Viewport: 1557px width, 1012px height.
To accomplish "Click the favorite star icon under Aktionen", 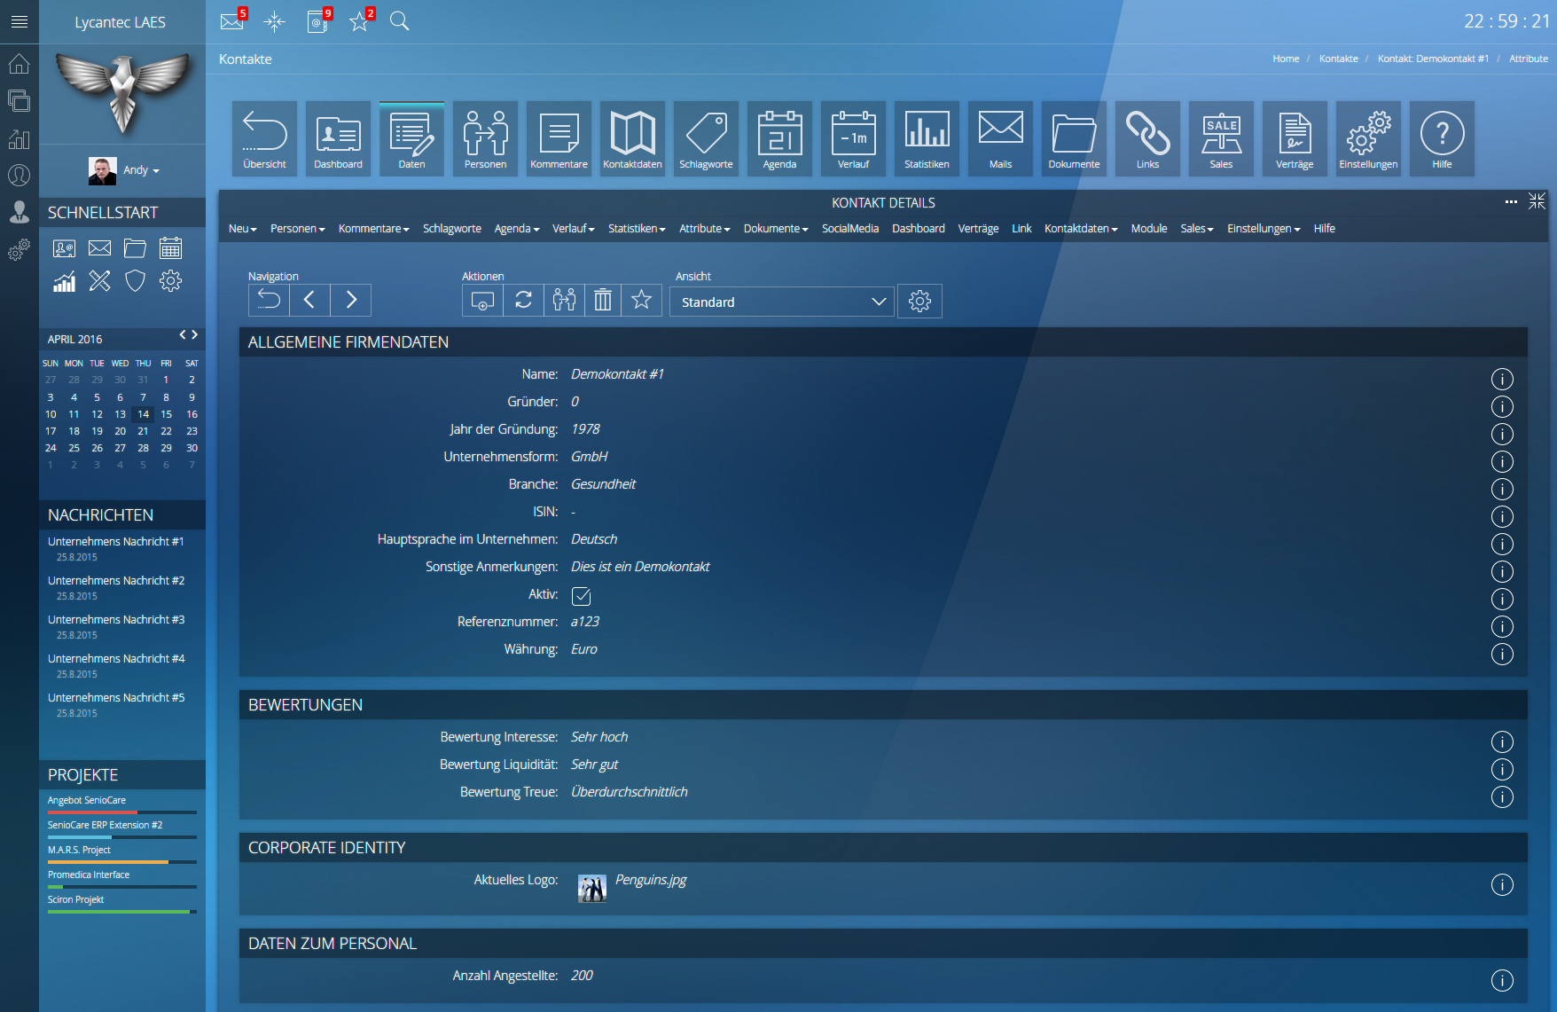I will tap(641, 301).
